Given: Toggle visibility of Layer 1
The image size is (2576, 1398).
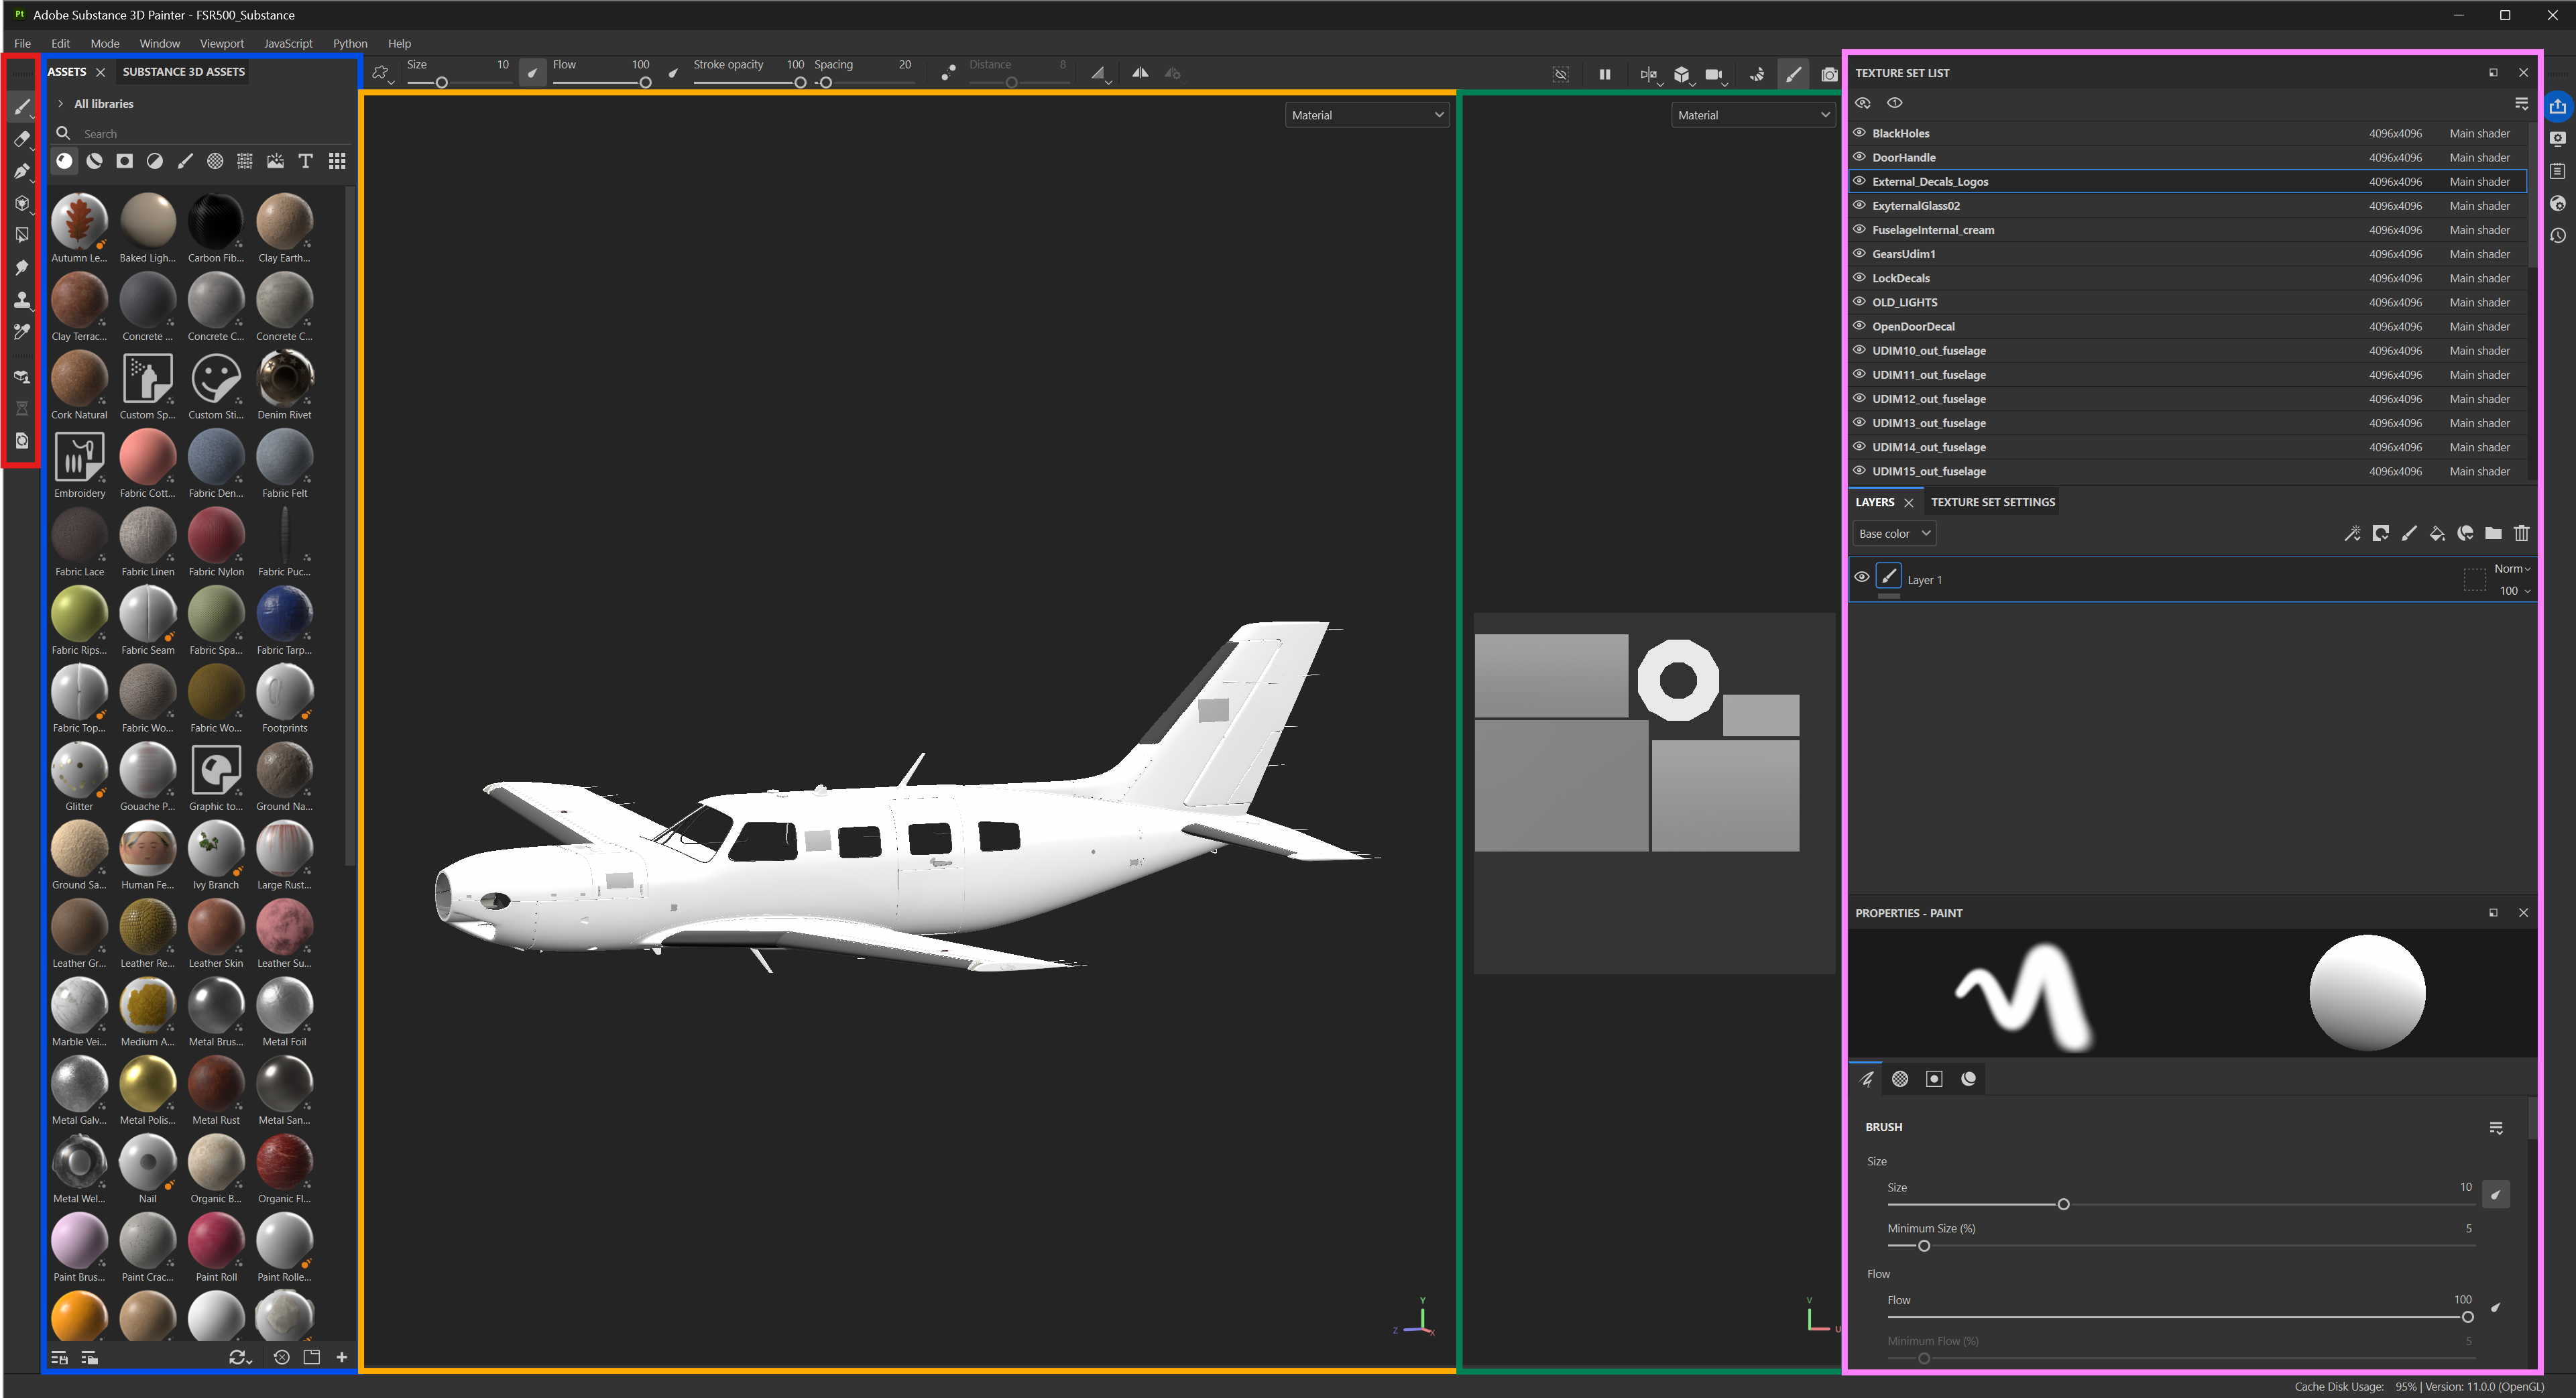Looking at the screenshot, I should pyautogui.click(x=1861, y=577).
